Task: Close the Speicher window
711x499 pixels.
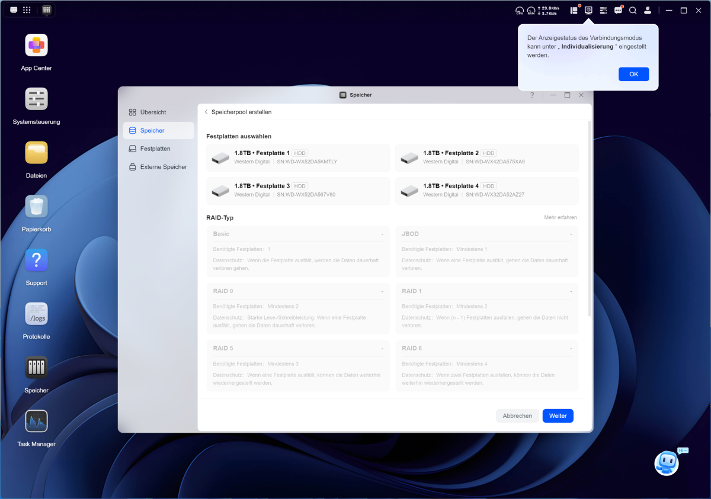Action: 581,95
